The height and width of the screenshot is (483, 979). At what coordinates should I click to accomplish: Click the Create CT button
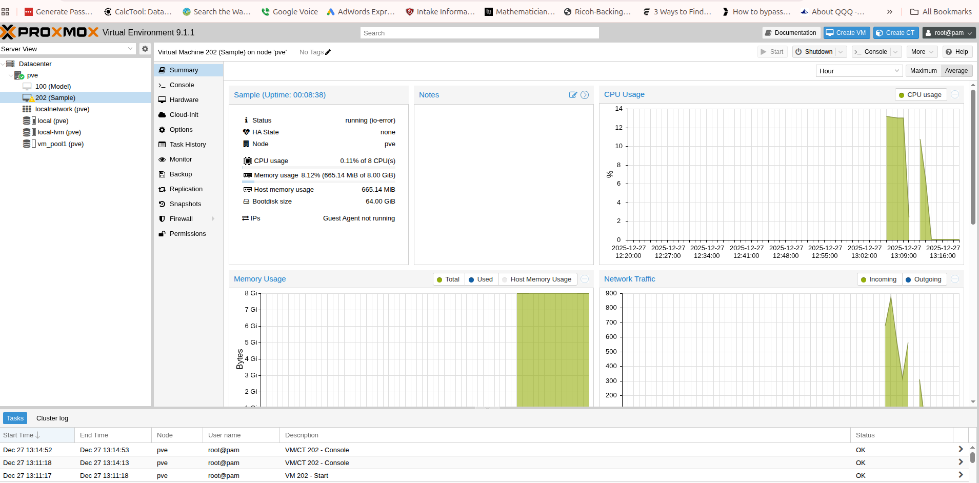[896, 33]
